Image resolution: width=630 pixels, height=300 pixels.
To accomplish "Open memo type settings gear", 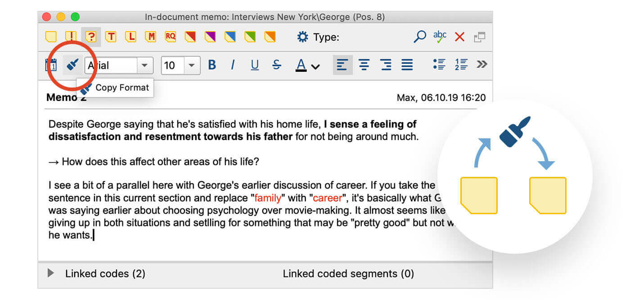I will pos(302,37).
